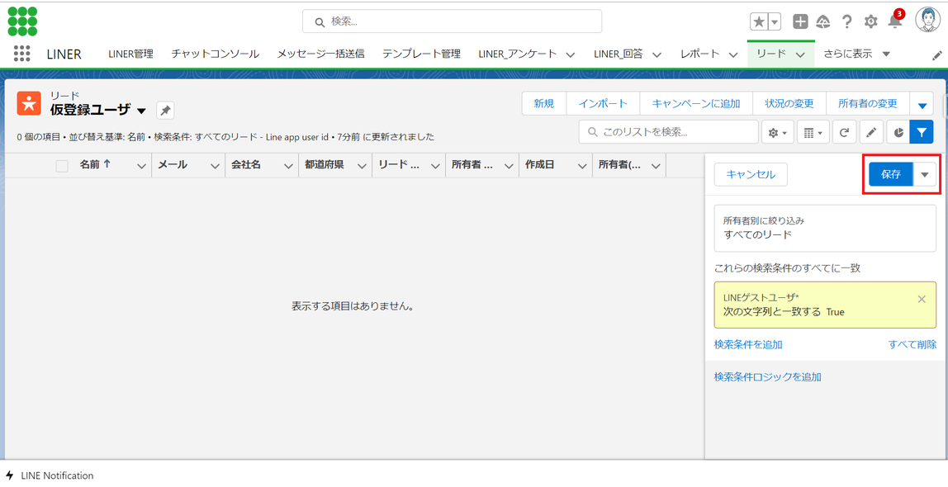Click the favorites star icon
Screen dimensions: 948x487
759,21
